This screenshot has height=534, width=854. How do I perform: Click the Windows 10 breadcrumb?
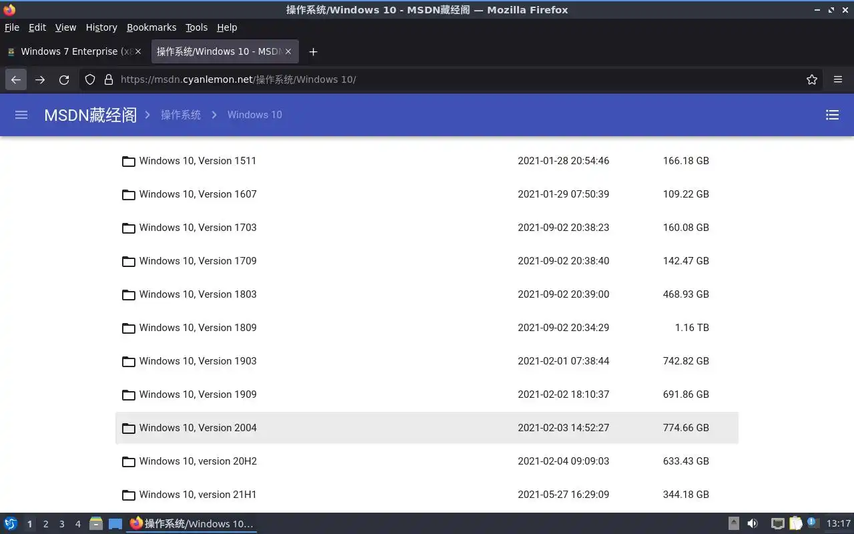pyautogui.click(x=255, y=115)
